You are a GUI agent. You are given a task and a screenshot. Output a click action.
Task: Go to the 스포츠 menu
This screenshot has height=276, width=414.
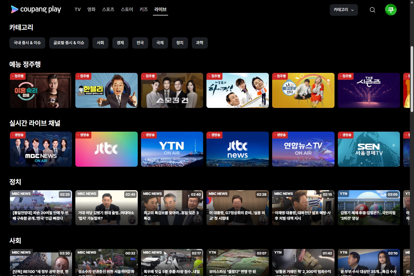pos(108,9)
